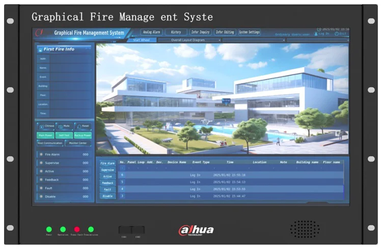Click the muted speaker icon on Mute
The width and height of the screenshot is (382, 249).
coord(60,127)
